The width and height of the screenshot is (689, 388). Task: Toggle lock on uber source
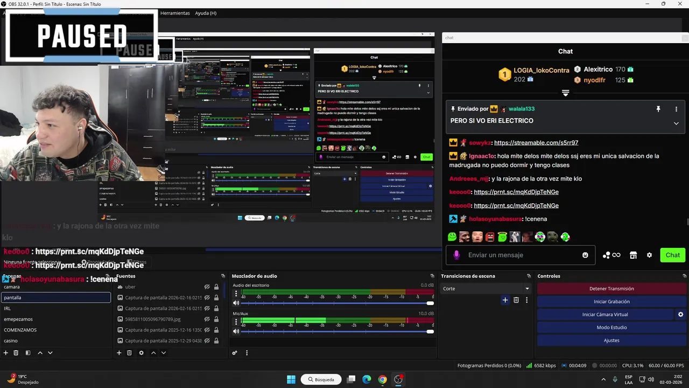(216, 287)
